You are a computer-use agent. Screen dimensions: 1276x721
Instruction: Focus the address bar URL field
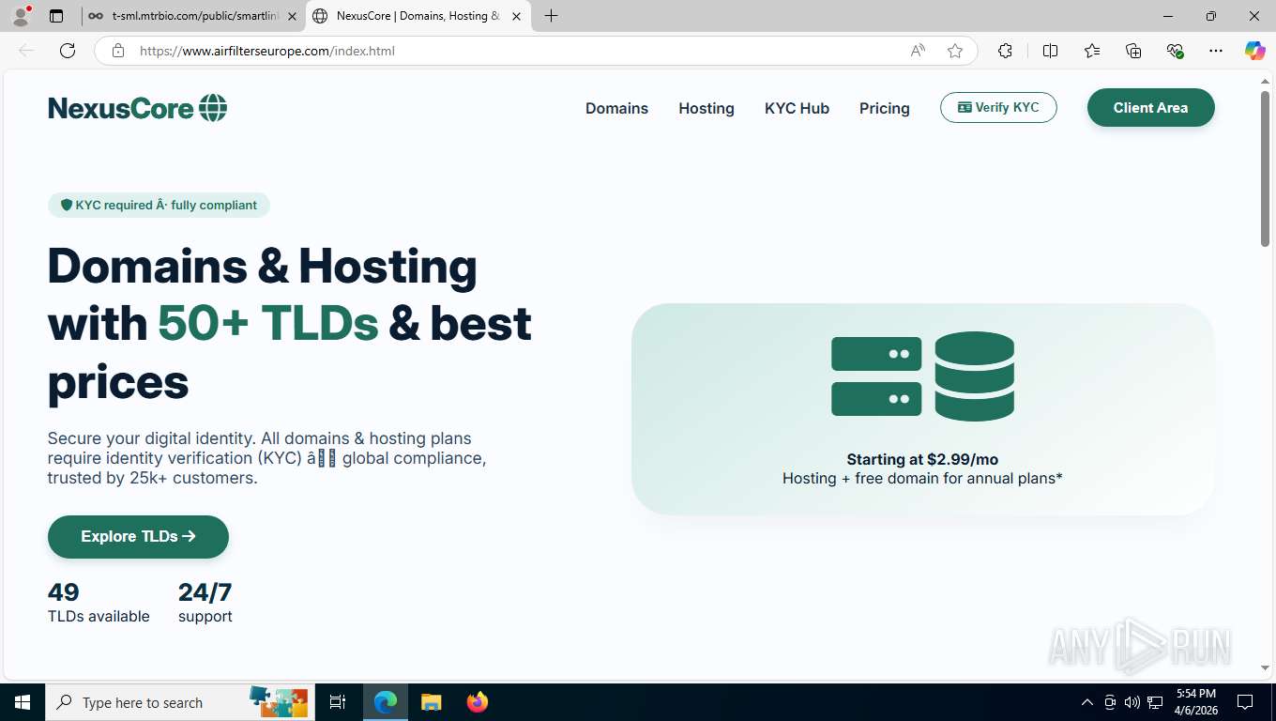pyautogui.click(x=516, y=51)
